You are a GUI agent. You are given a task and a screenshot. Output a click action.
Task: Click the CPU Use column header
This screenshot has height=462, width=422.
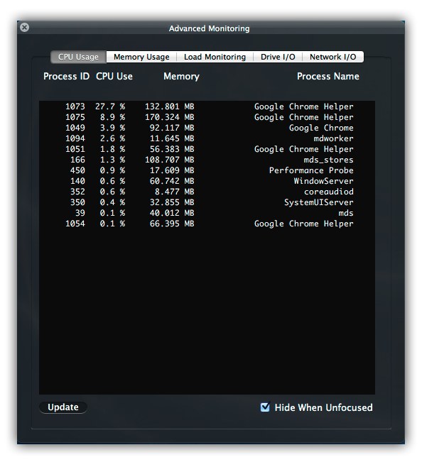point(114,77)
